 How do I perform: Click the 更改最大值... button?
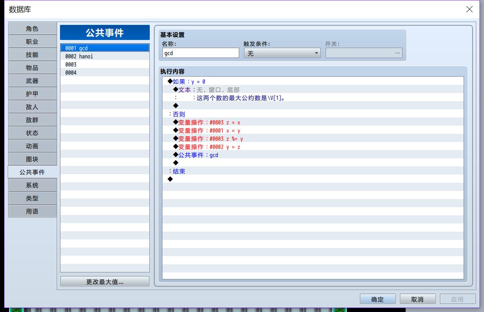click(x=104, y=281)
